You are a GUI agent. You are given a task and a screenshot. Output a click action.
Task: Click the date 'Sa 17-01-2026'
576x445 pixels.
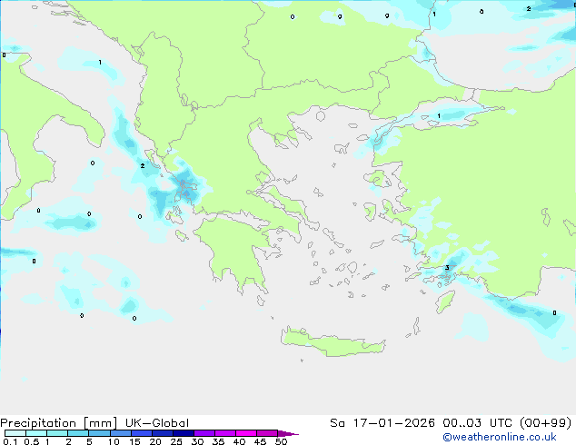[x=382, y=423]
